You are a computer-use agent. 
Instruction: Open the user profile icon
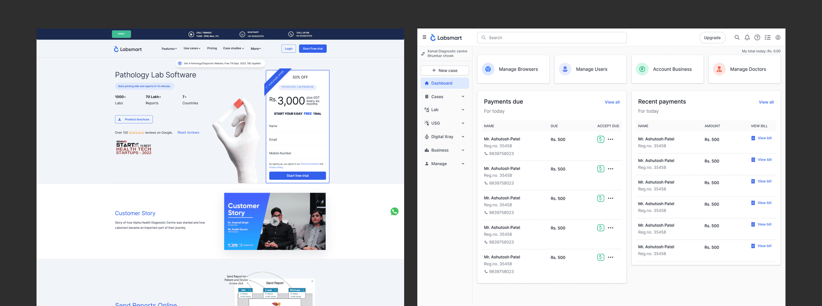[778, 37]
